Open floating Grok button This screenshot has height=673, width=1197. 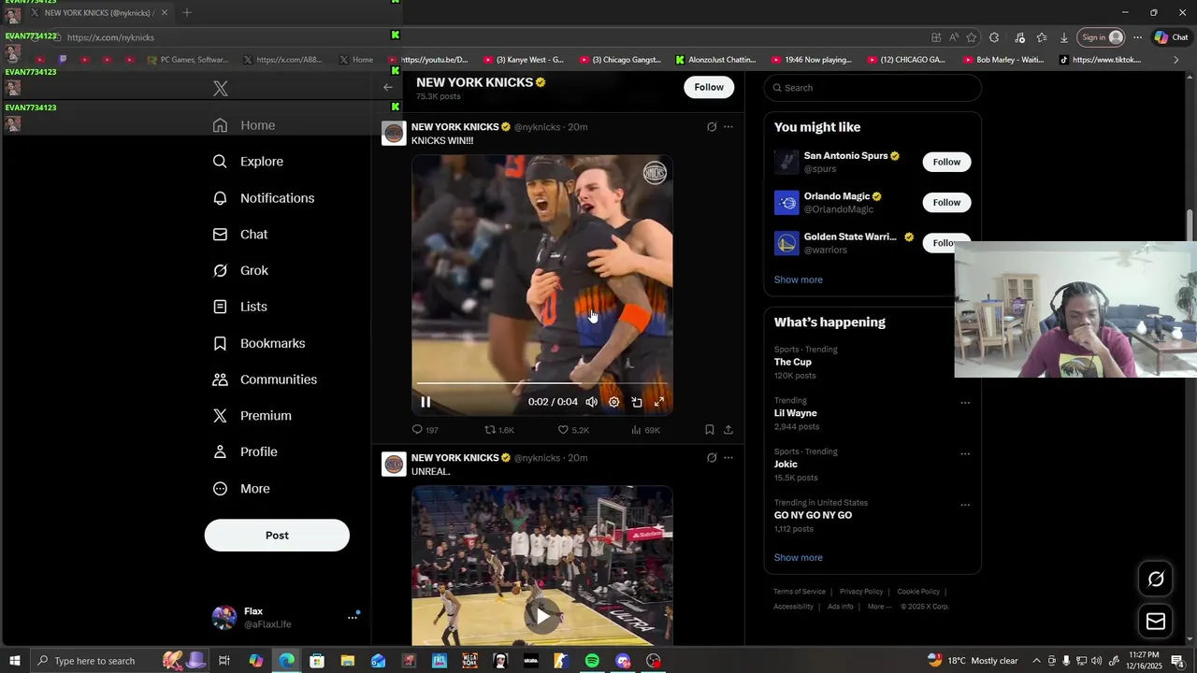[x=1156, y=580]
